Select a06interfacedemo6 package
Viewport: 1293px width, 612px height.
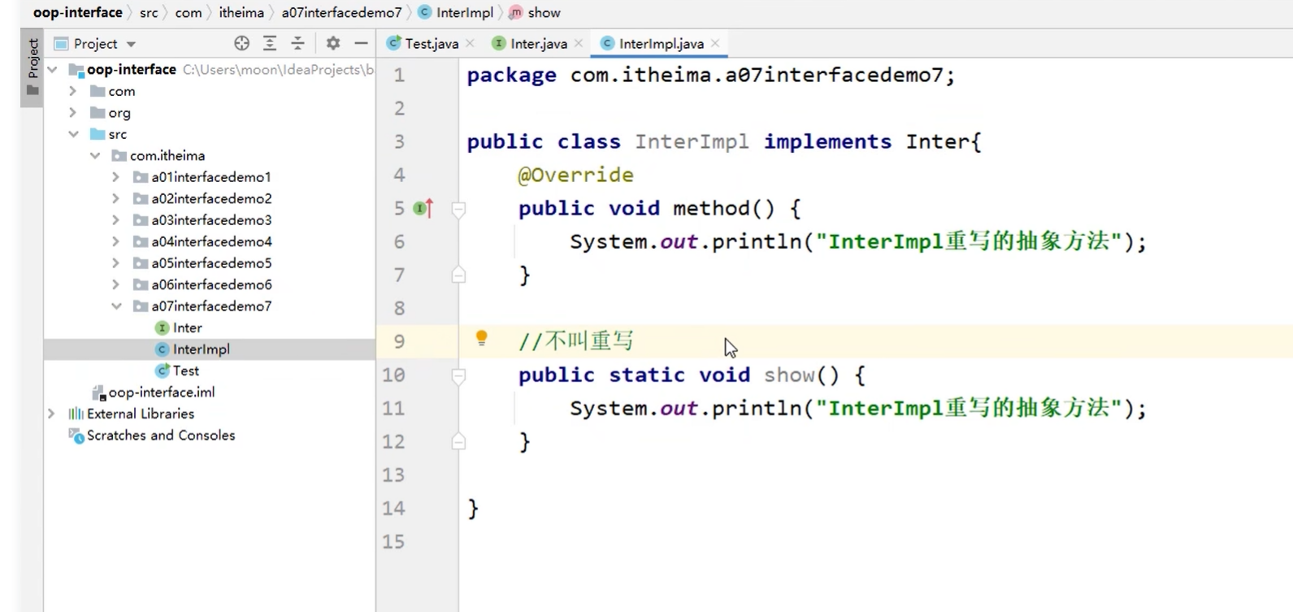pos(211,284)
